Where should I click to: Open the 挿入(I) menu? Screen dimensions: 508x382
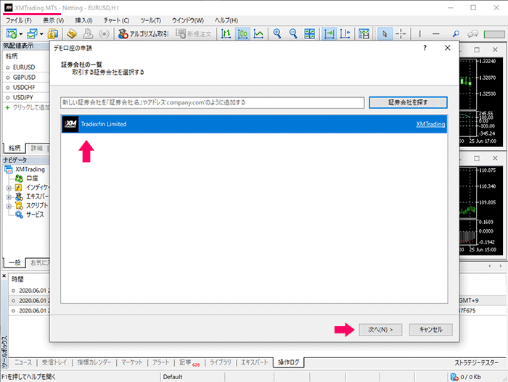coord(83,20)
